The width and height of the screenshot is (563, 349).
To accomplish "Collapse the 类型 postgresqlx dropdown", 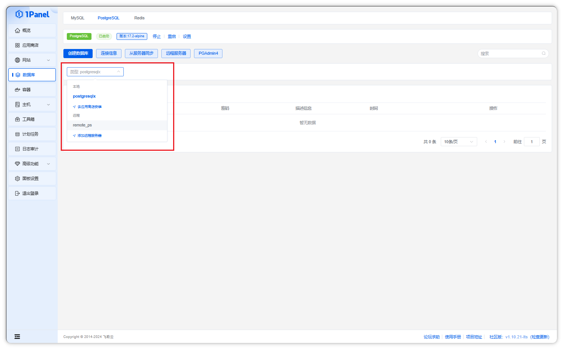I will [95, 72].
